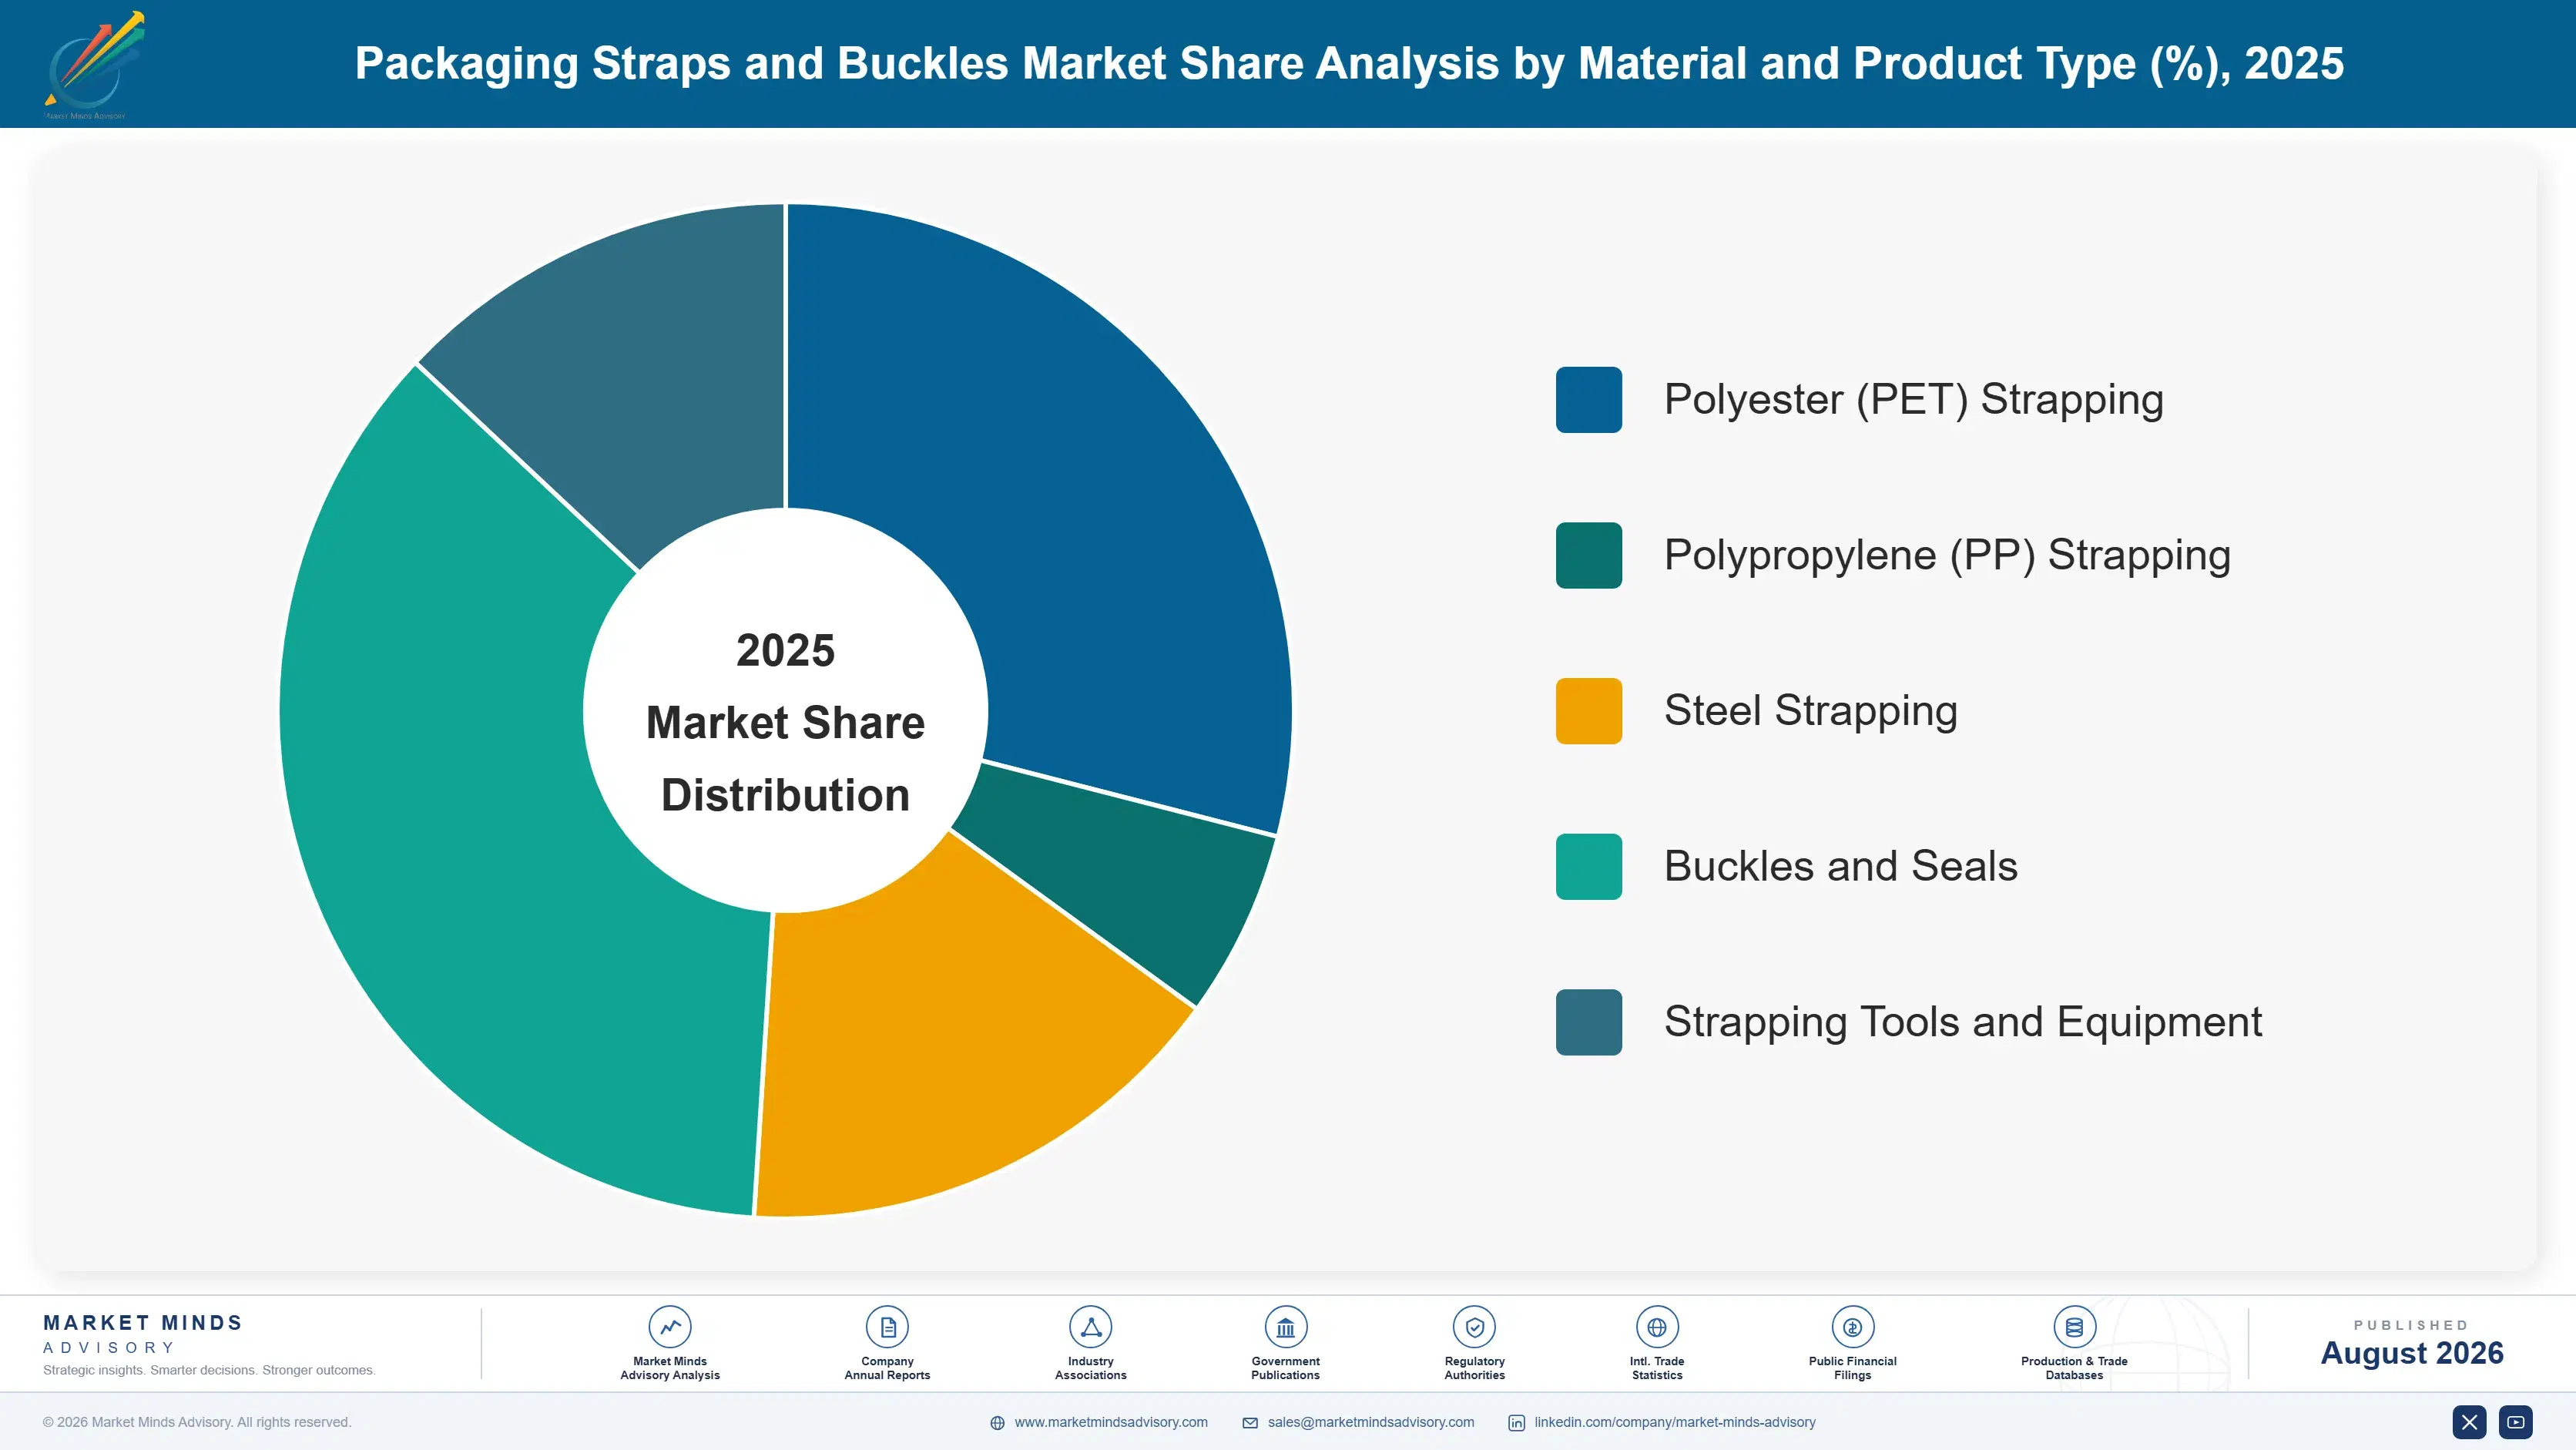This screenshot has height=1450, width=2576.
Task: Click the copyright notice text
Action: click(197, 1422)
